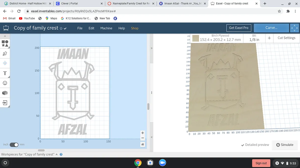Reset canvas view with home icon
Viewport: 300px width, 168px height.
(x=142, y=144)
